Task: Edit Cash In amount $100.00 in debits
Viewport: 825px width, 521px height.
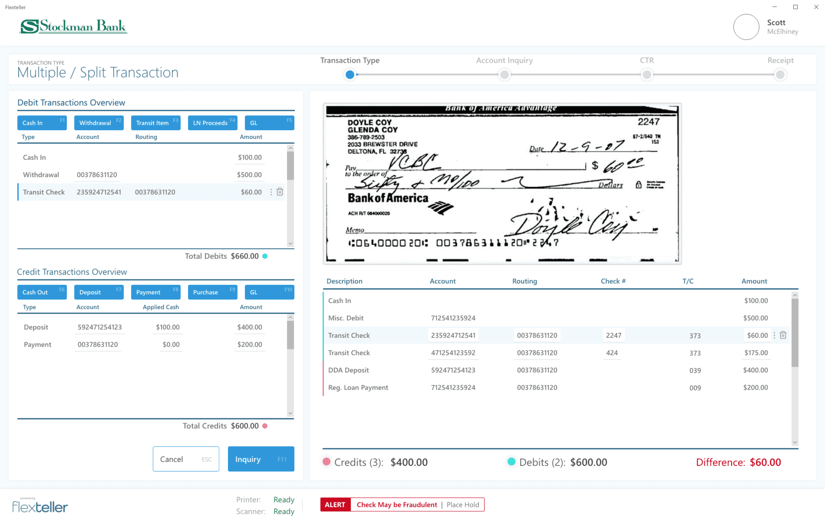Action: tap(249, 157)
